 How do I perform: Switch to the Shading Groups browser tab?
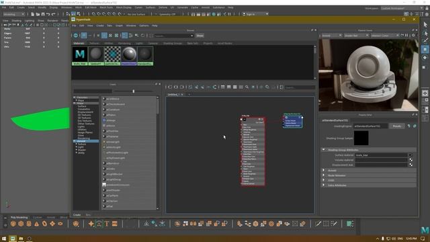[173, 43]
